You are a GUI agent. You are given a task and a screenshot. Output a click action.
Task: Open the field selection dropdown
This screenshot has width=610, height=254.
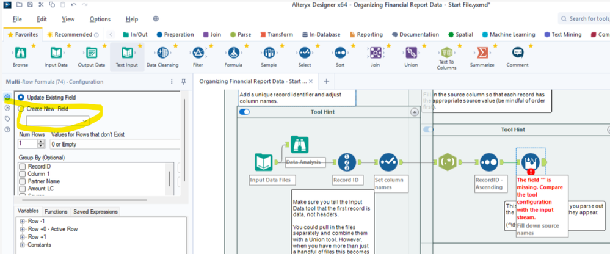[x=57, y=121]
